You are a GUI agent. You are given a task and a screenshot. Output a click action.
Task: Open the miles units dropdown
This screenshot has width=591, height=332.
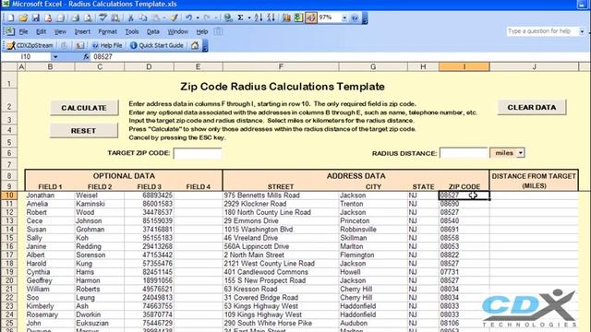[x=521, y=153]
